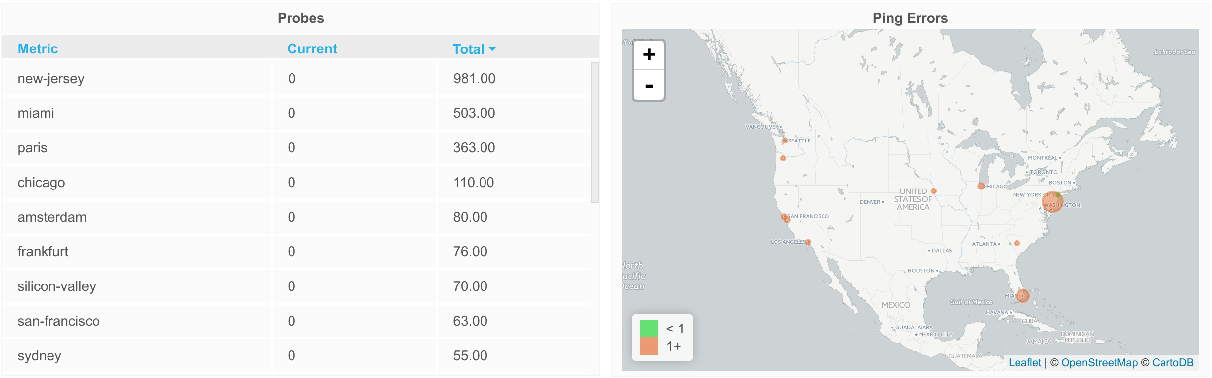Image resolution: width=1212 pixels, height=378 pixels.
Task: Click the Probes table vertical scrollbar
Action: pos(595,132)
